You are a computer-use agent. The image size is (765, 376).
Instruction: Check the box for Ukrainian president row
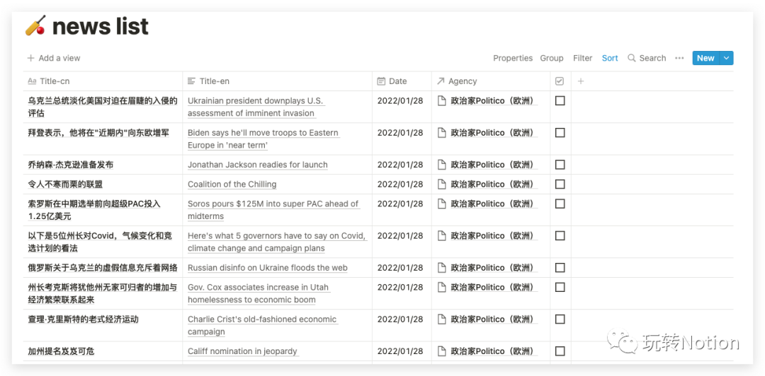click(x=560, y=101)
